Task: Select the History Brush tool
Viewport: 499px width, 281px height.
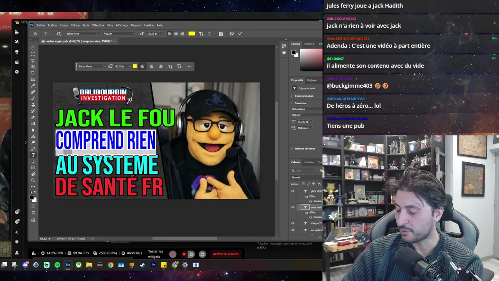Action: click(33, 111)
